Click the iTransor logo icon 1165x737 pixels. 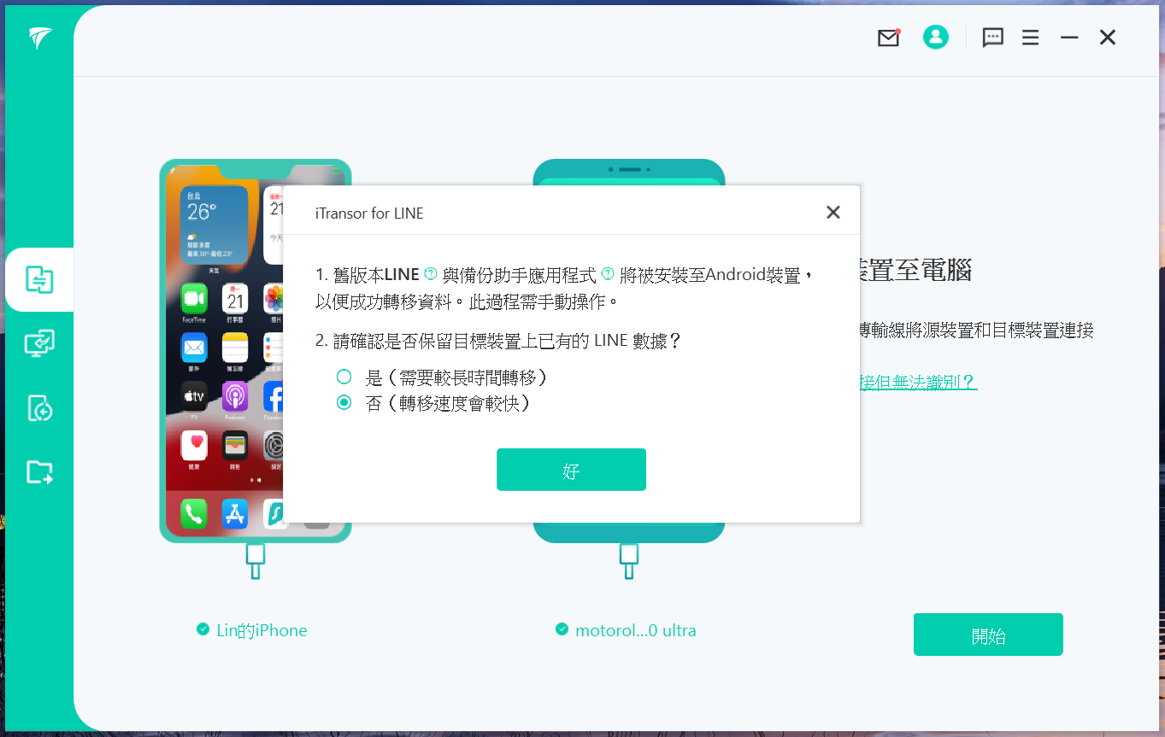[x=39, y=38]
